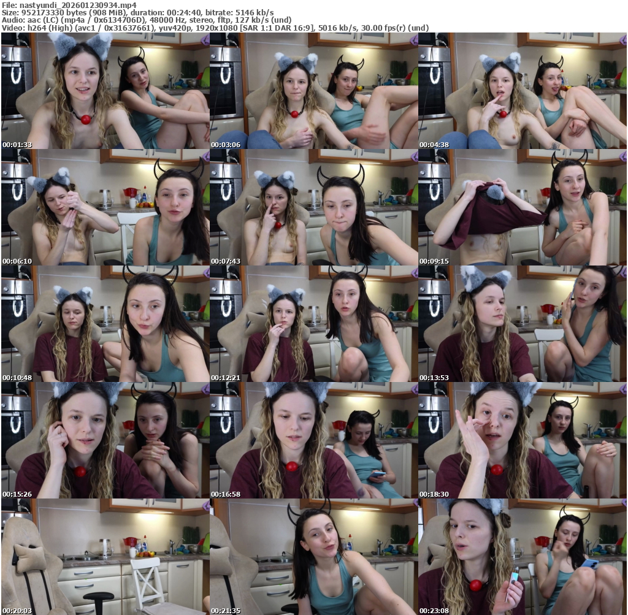Select the thumbnail stamped 00:01:33
The width and height of the screenshot is (628, 615).
(105, 91)
